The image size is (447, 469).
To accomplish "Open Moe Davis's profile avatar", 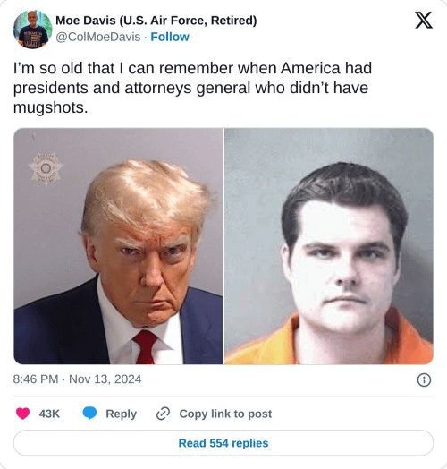I will pyautogui.click(x=32, y=30).
